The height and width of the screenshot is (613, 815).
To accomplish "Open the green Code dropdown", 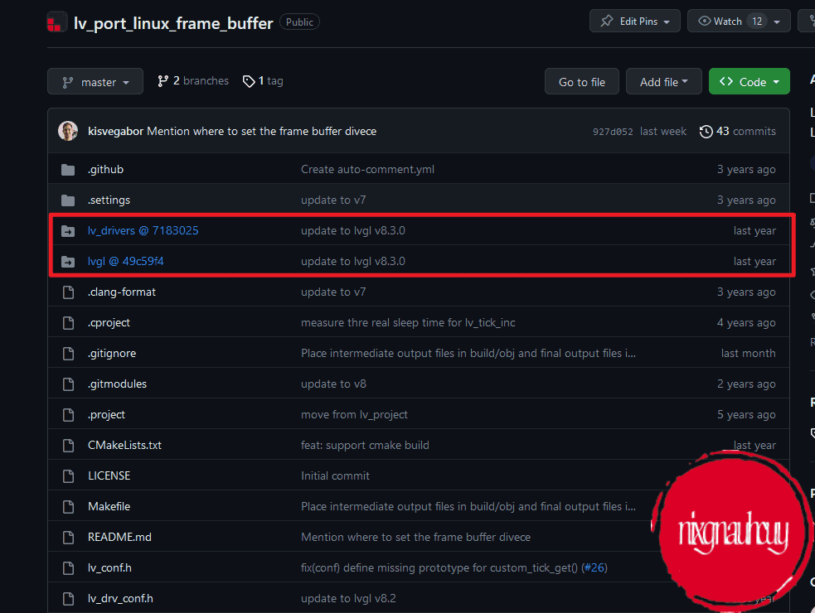I will pos(749,81).
